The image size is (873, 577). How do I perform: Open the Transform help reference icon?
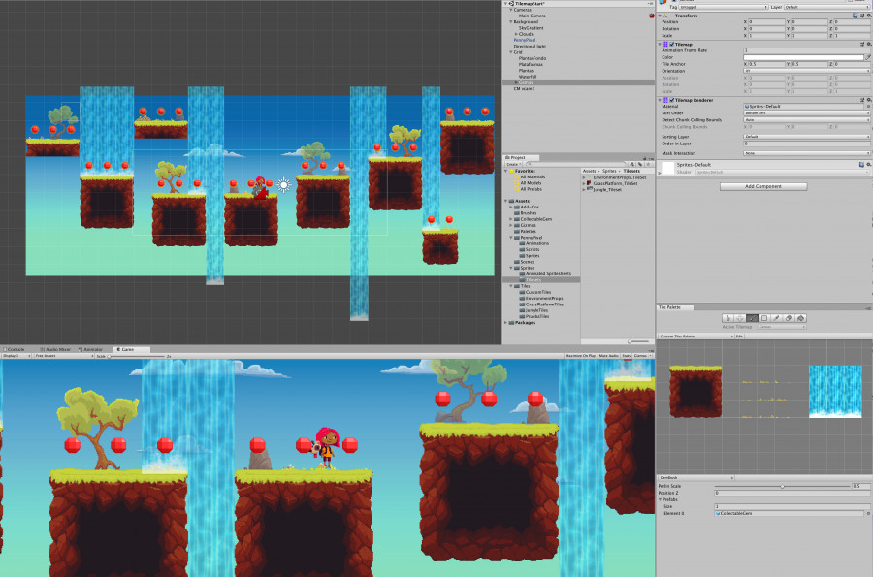(856, 16)
